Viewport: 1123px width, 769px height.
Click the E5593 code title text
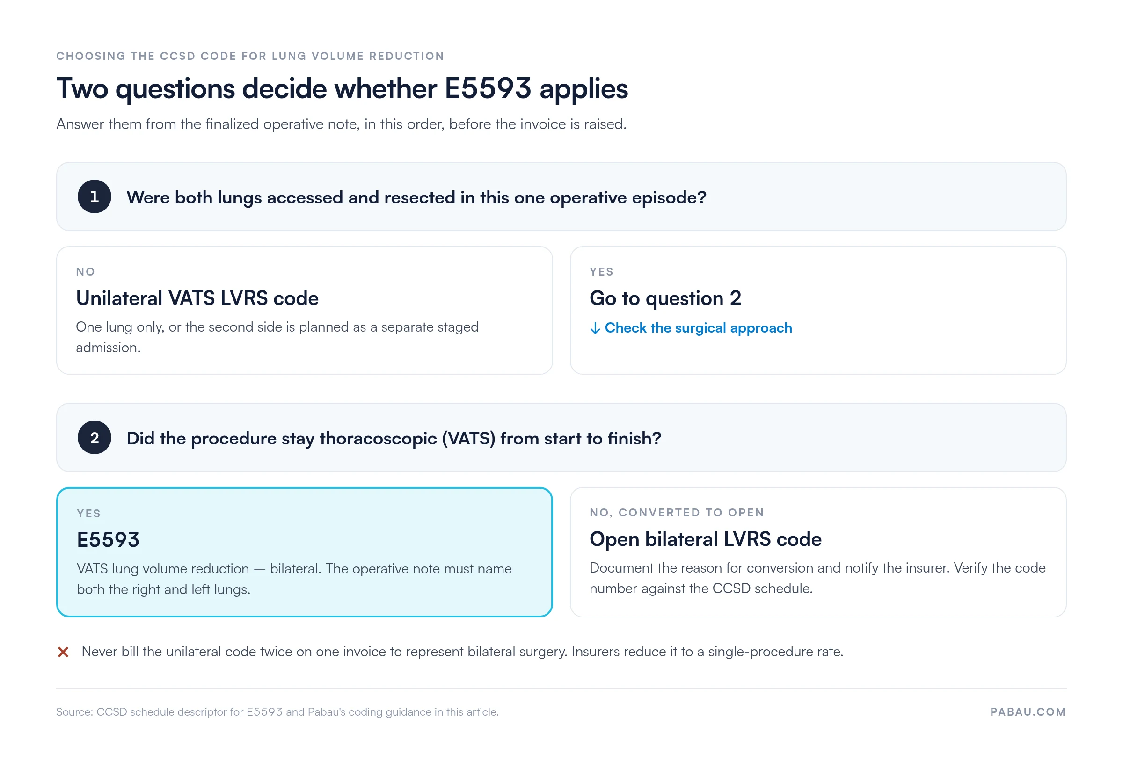(x=108, y=540)
